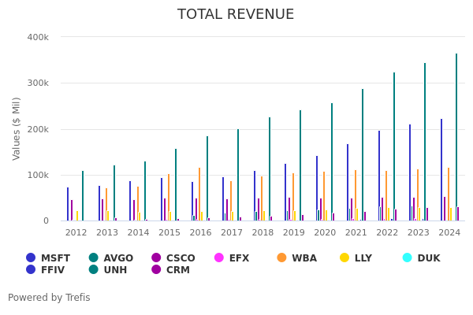This screenshot has height=315, width=473.
Task: Toggle the FFIV legend entry
Action: [47, 270]
